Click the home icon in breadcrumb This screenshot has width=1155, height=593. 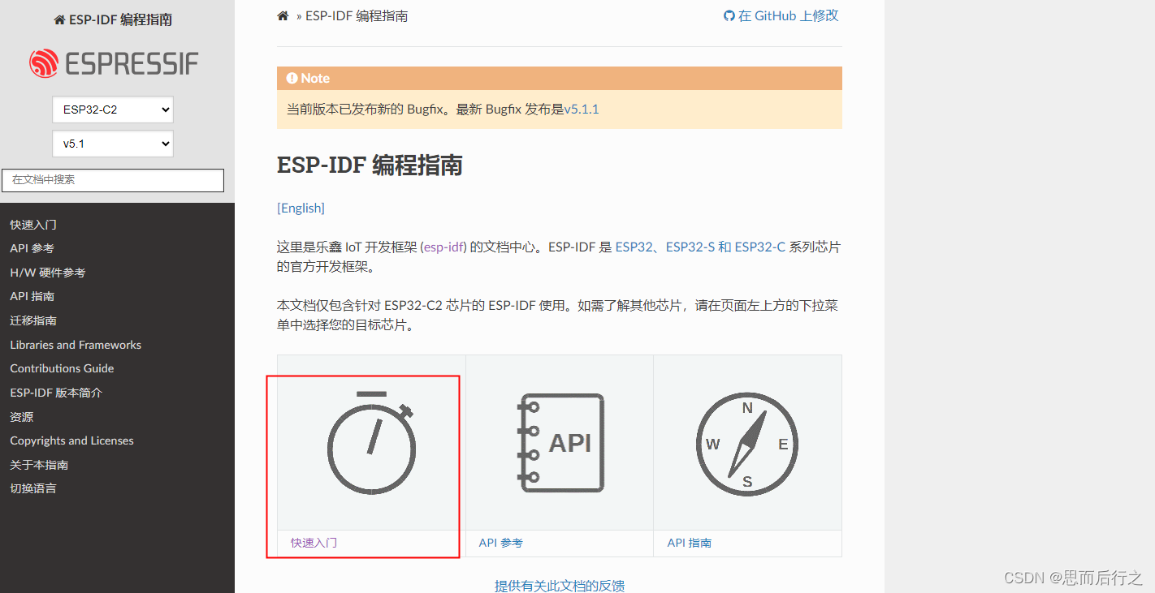tap(283, 16)
